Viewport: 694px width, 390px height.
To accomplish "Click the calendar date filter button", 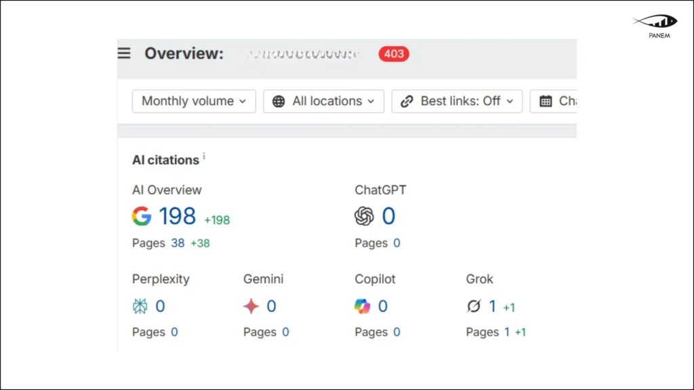I will click(x=553, y=102).
